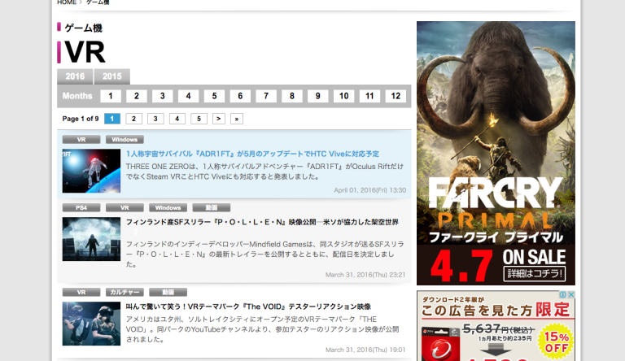Click PS4 tag on P·O·L·L·E·N article

click(x=81, y=207)
